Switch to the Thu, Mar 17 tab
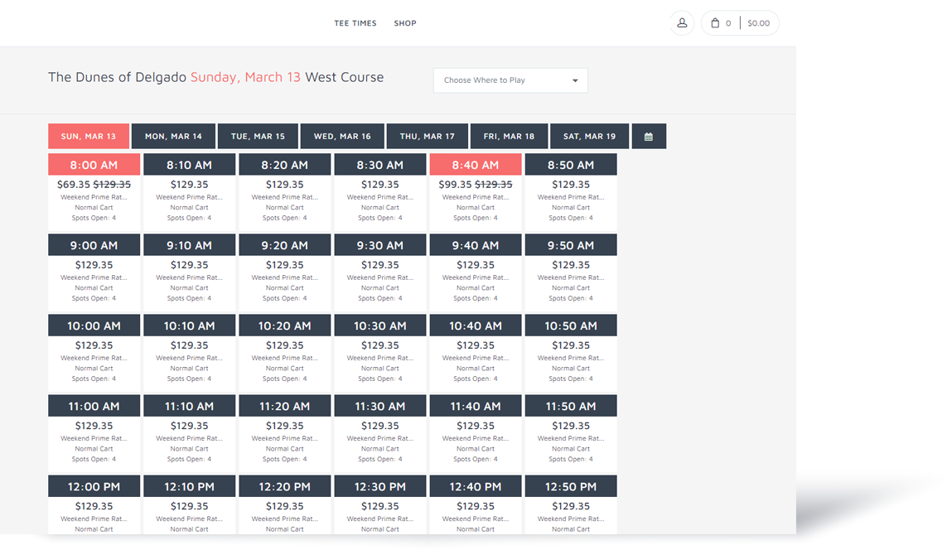 point(427,137)
